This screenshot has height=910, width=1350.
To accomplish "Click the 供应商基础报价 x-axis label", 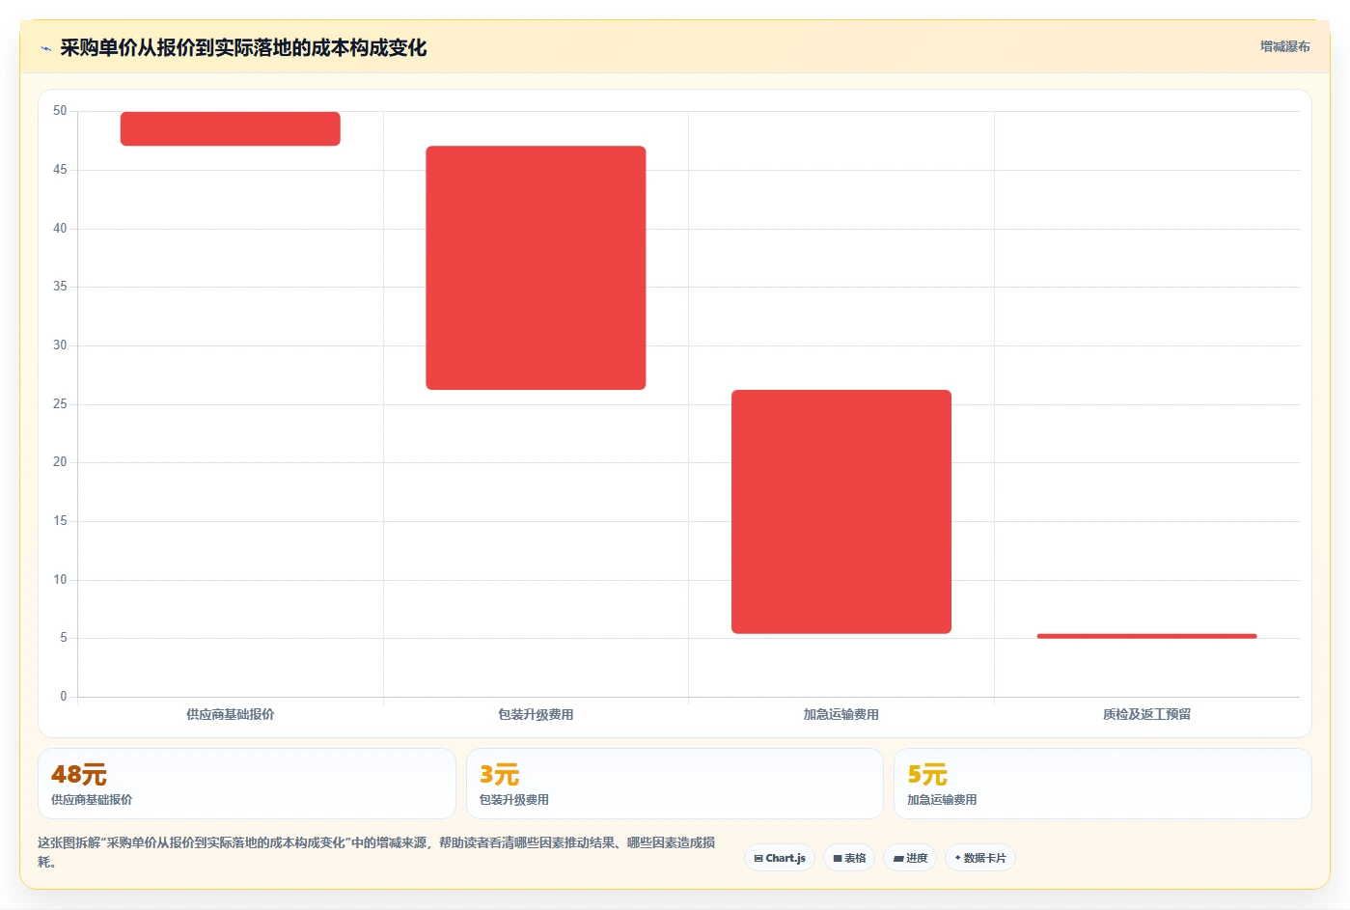I will (231, 714).
